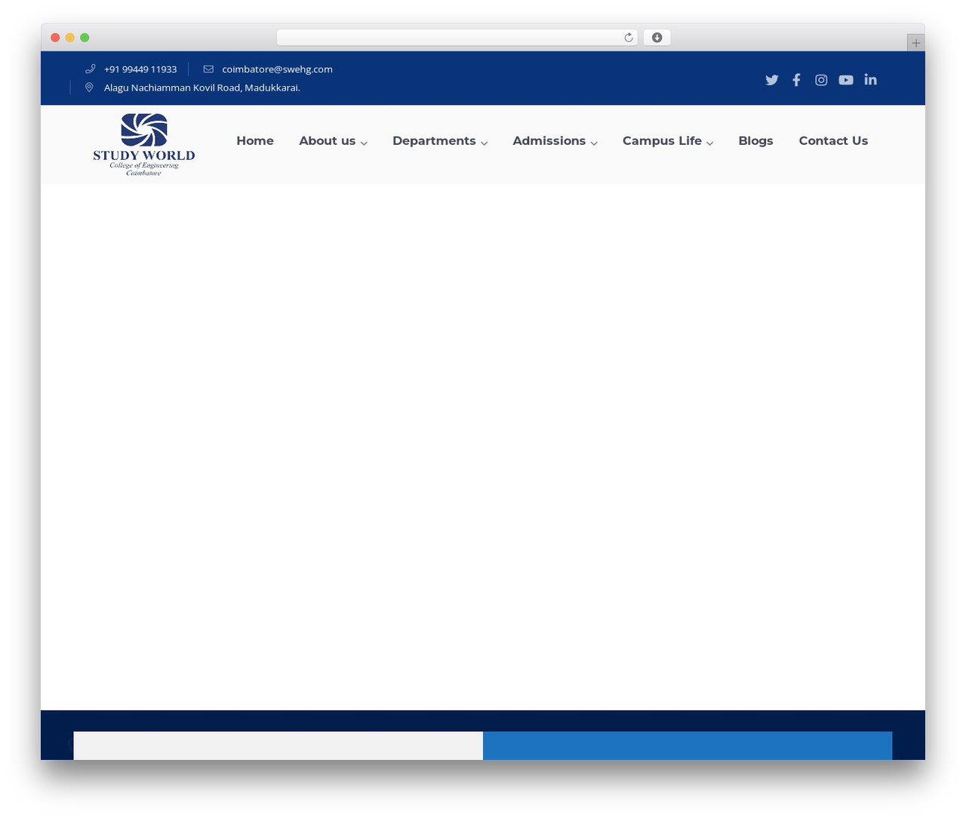The width and height of the screenshot is (966, 818).
Task: Click the map pin location icon
Action: tap(89, 88)
